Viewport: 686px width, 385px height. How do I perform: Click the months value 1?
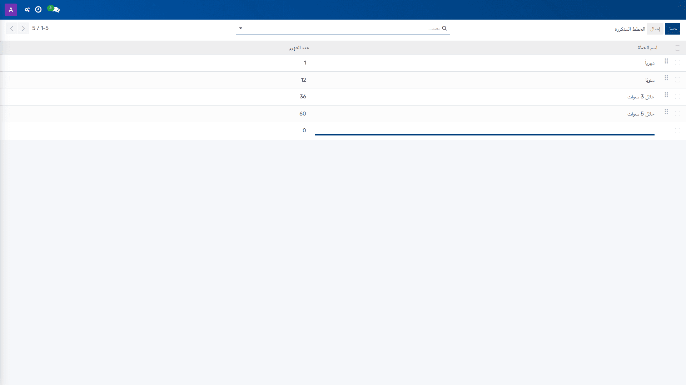point(305,63)
